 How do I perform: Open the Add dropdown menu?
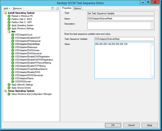[x=7, y=8]
